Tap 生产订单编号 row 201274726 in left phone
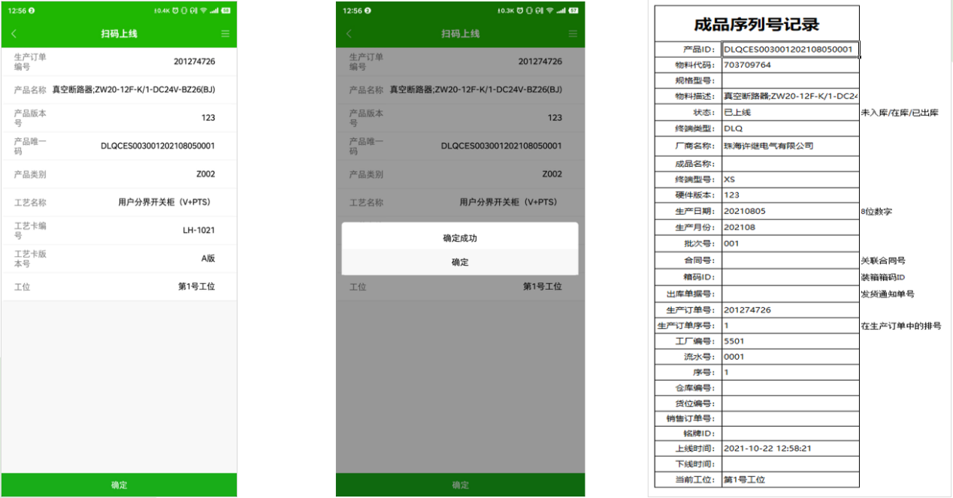Screen dimensions: 953x498 (x=119, y=62)
